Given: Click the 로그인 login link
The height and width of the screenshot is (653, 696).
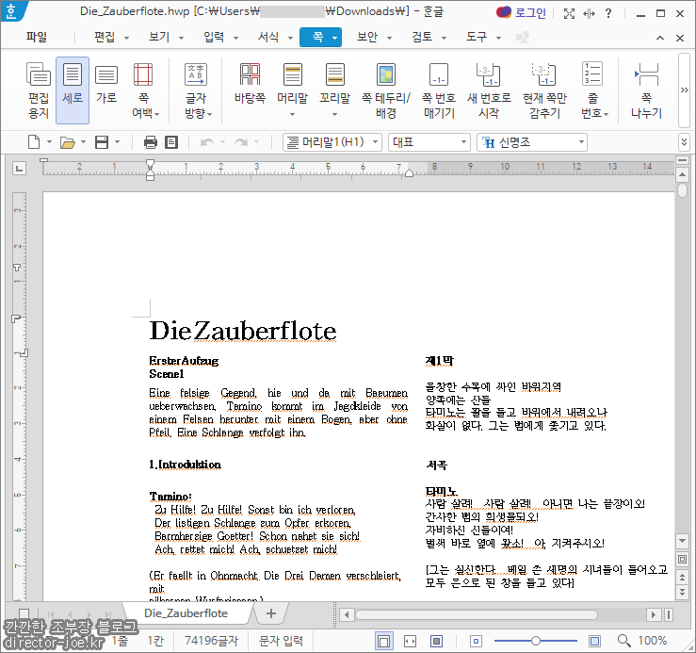Looking at the screenshot, I should 521,12.
